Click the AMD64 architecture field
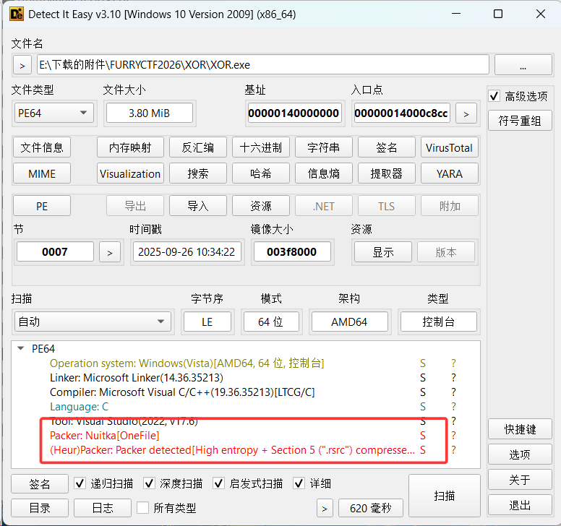Screen dimensions: 561x526 pos(350,322)
